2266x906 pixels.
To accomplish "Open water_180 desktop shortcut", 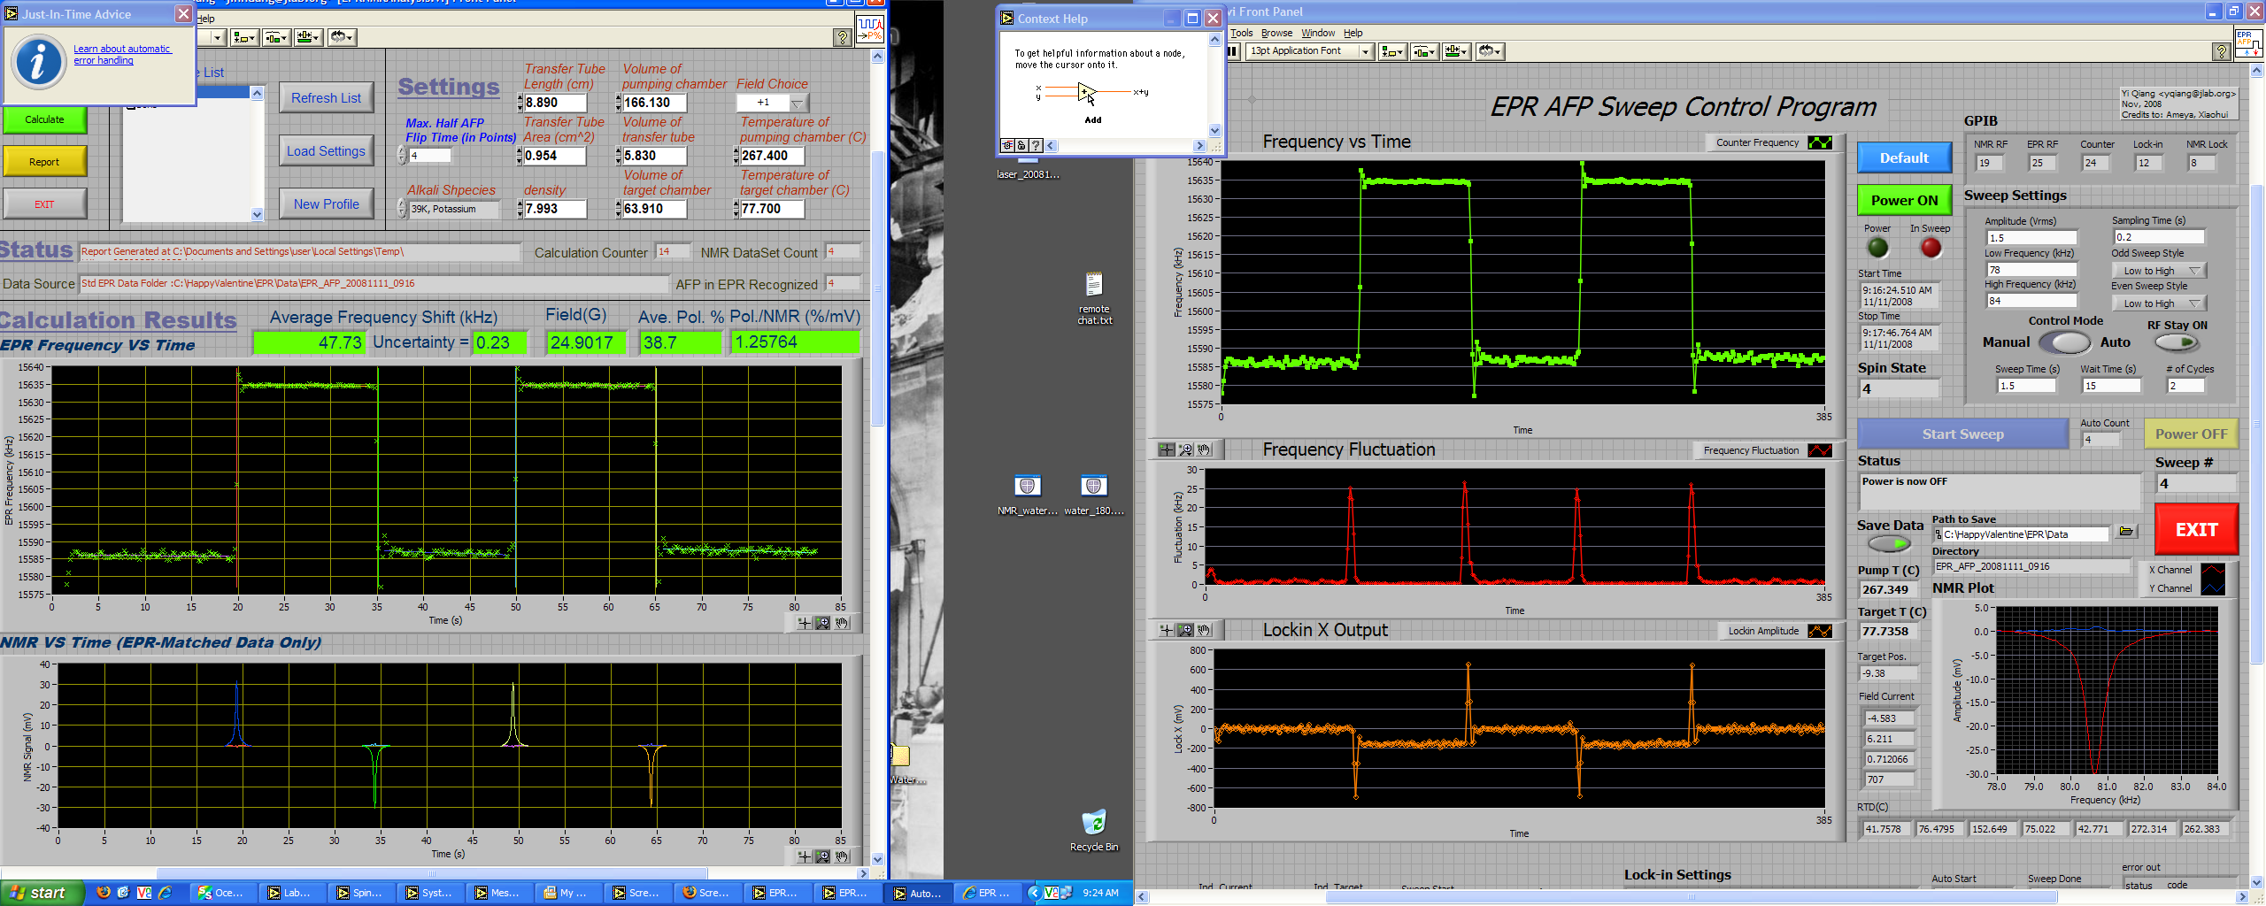I will pyautogui.click(x=1094, y=495).
